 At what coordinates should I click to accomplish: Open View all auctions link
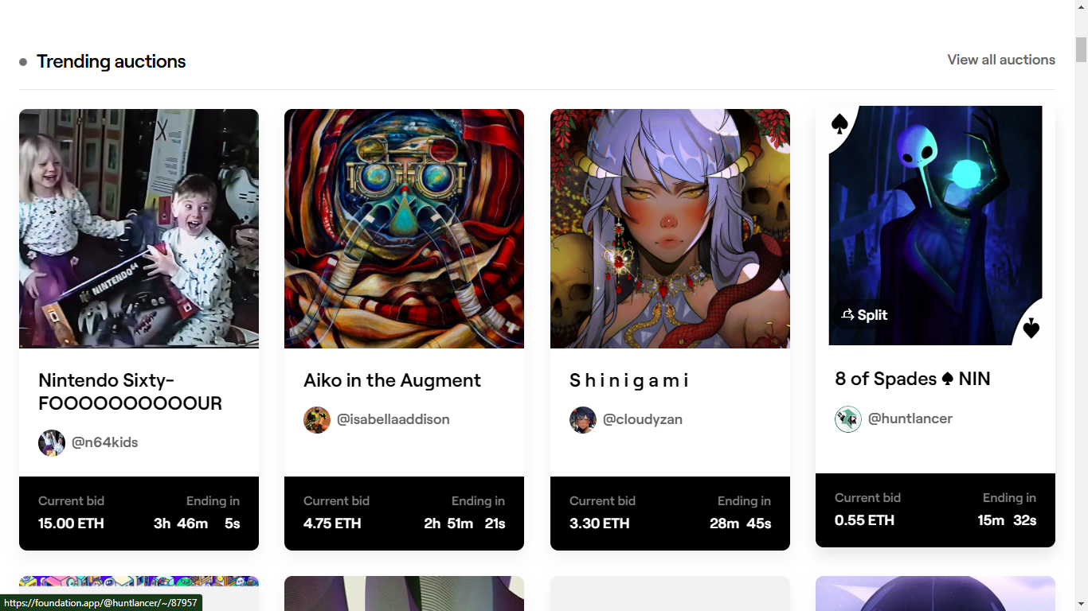click(1001, 60)
